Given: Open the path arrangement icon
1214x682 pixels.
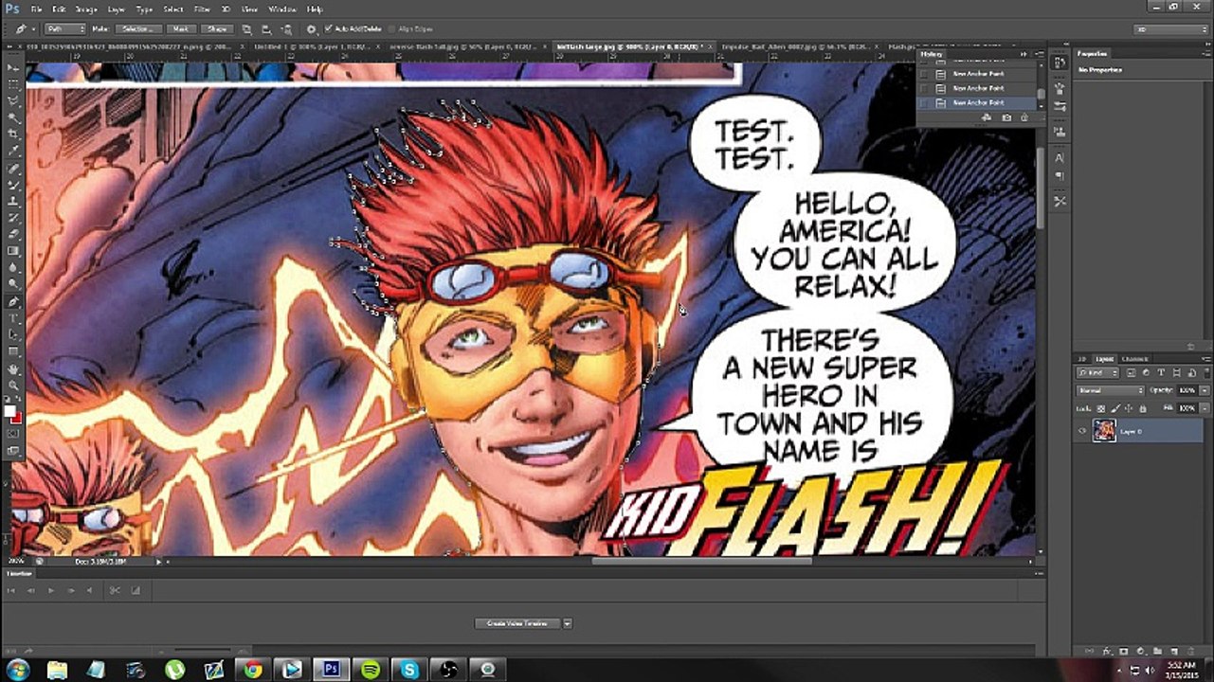Looking at the screenshot, I should click(x=286, y=29).
